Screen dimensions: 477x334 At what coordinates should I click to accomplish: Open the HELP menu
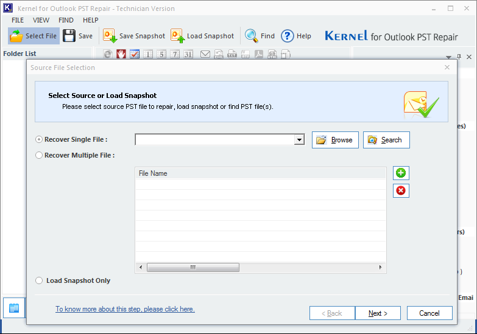pyautogui.click(x=91, y=20)
